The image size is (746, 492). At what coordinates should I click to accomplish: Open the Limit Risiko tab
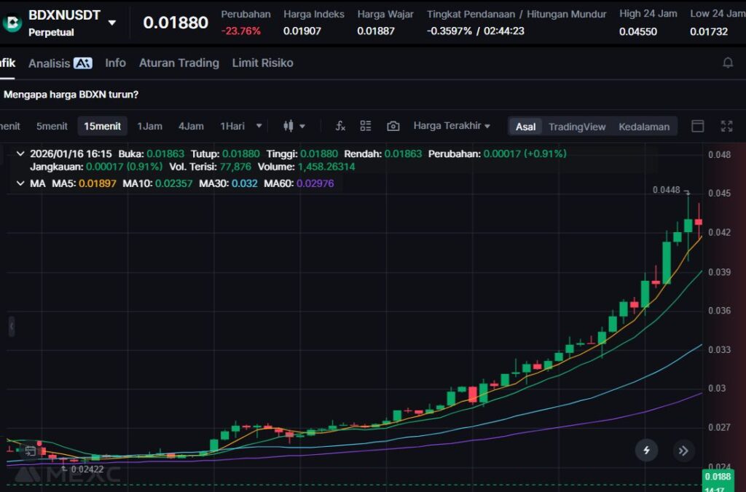click(x=262, y=63)
